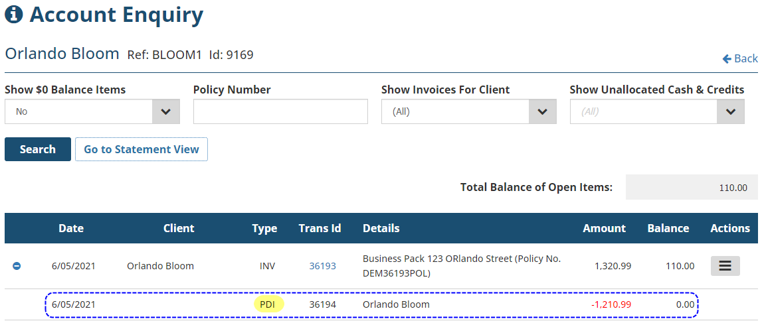The height and width of the screenshot is (321, 762).
Task: Click the Type column header
Action: coord(264,228)
